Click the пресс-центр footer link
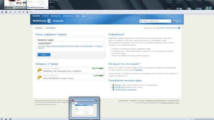The width and height of the screenshot is (214, 120). click(123, 101)
